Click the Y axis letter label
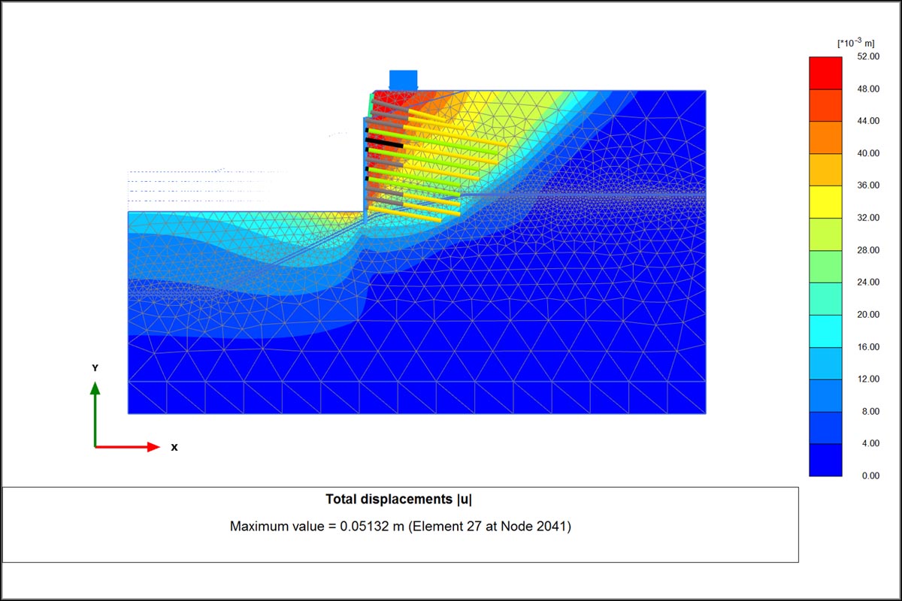The height and width of the screenshot is (601, 902). pyautogui.click(x=95, y=368)
